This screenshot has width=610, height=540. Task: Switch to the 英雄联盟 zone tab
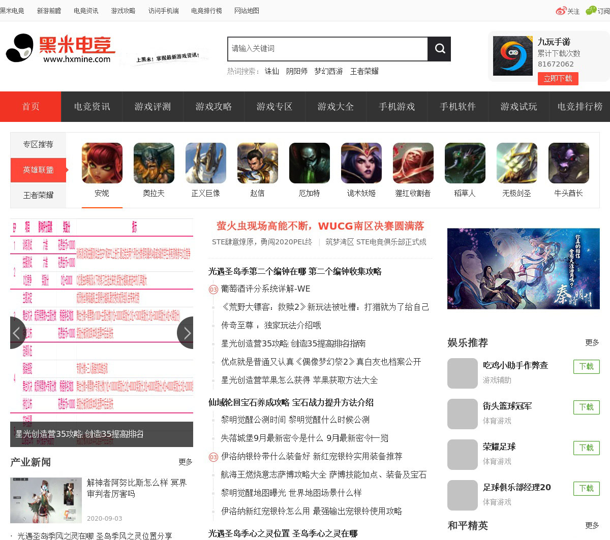(x=38, y=170)
